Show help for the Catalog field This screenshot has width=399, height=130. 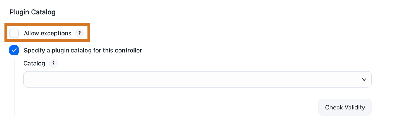(53, 64)
